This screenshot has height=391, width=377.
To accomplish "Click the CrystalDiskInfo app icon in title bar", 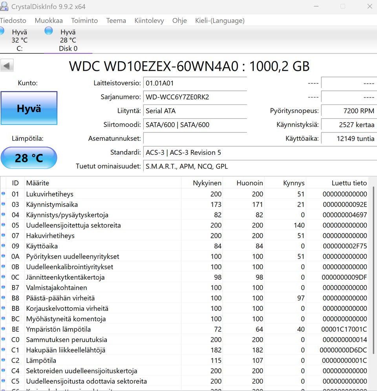I will 4,6.
